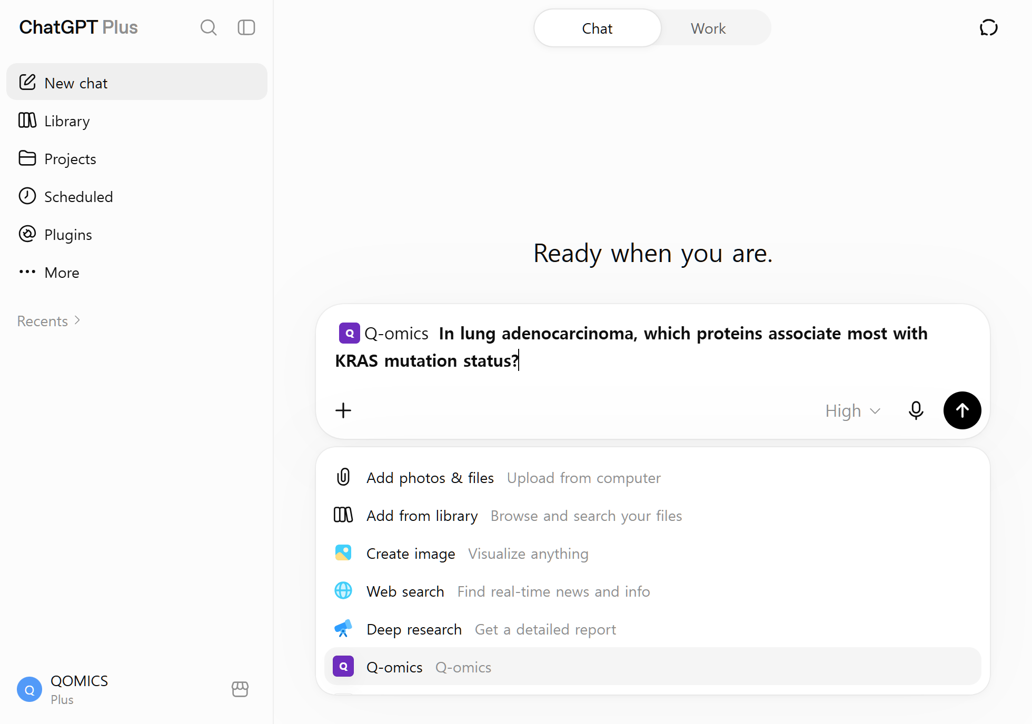Select the Q-omics entry in the menu
Screen dimensions: 1032x724
coord(653,666)
